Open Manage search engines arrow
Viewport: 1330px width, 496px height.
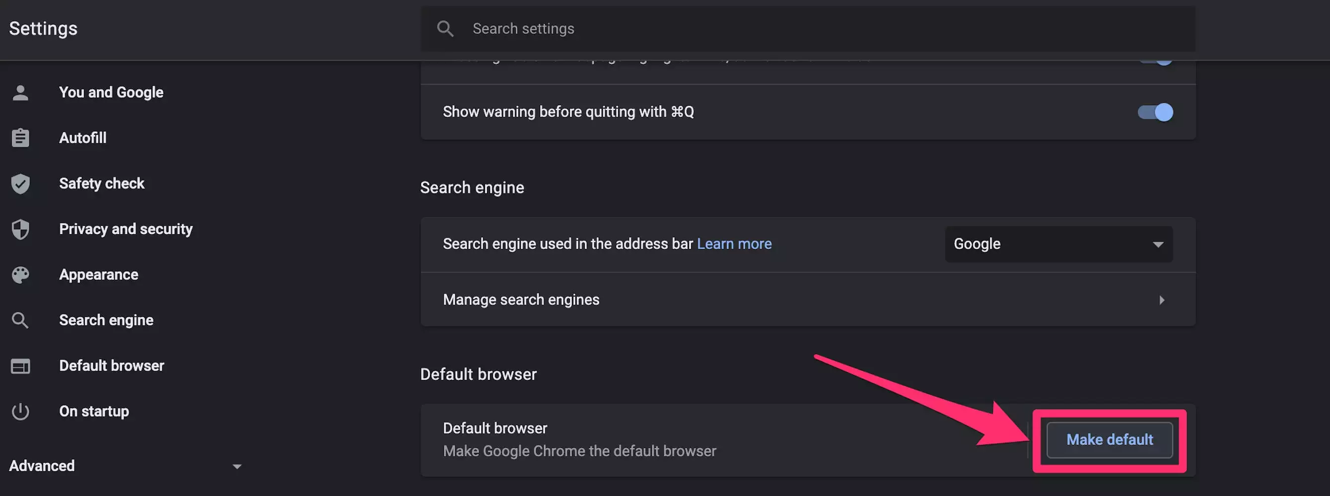1162,300
